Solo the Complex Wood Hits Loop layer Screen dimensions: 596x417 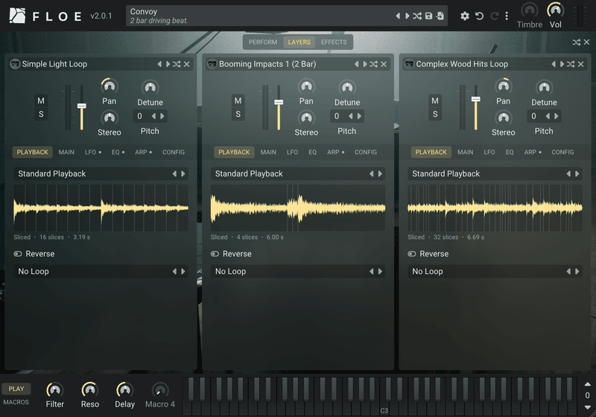435,114
